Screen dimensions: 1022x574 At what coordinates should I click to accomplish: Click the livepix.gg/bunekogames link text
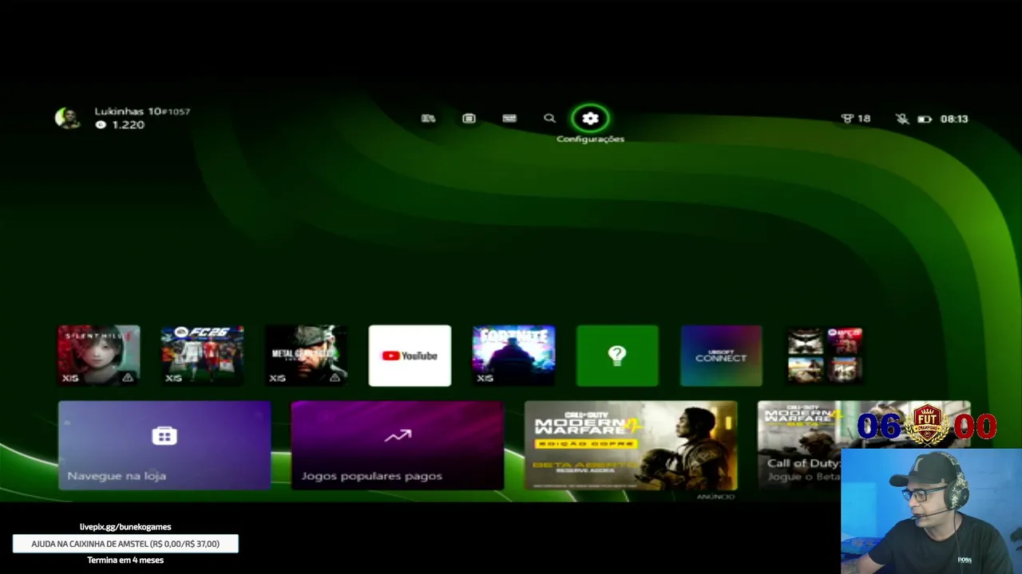tap(125, 527)
